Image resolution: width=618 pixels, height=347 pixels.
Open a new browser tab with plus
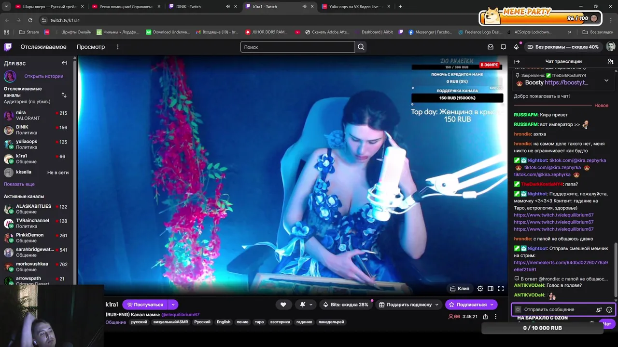point(400,7)
